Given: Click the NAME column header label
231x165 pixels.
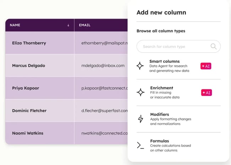Looking at the screenshot, I should (x=15, y=25).
